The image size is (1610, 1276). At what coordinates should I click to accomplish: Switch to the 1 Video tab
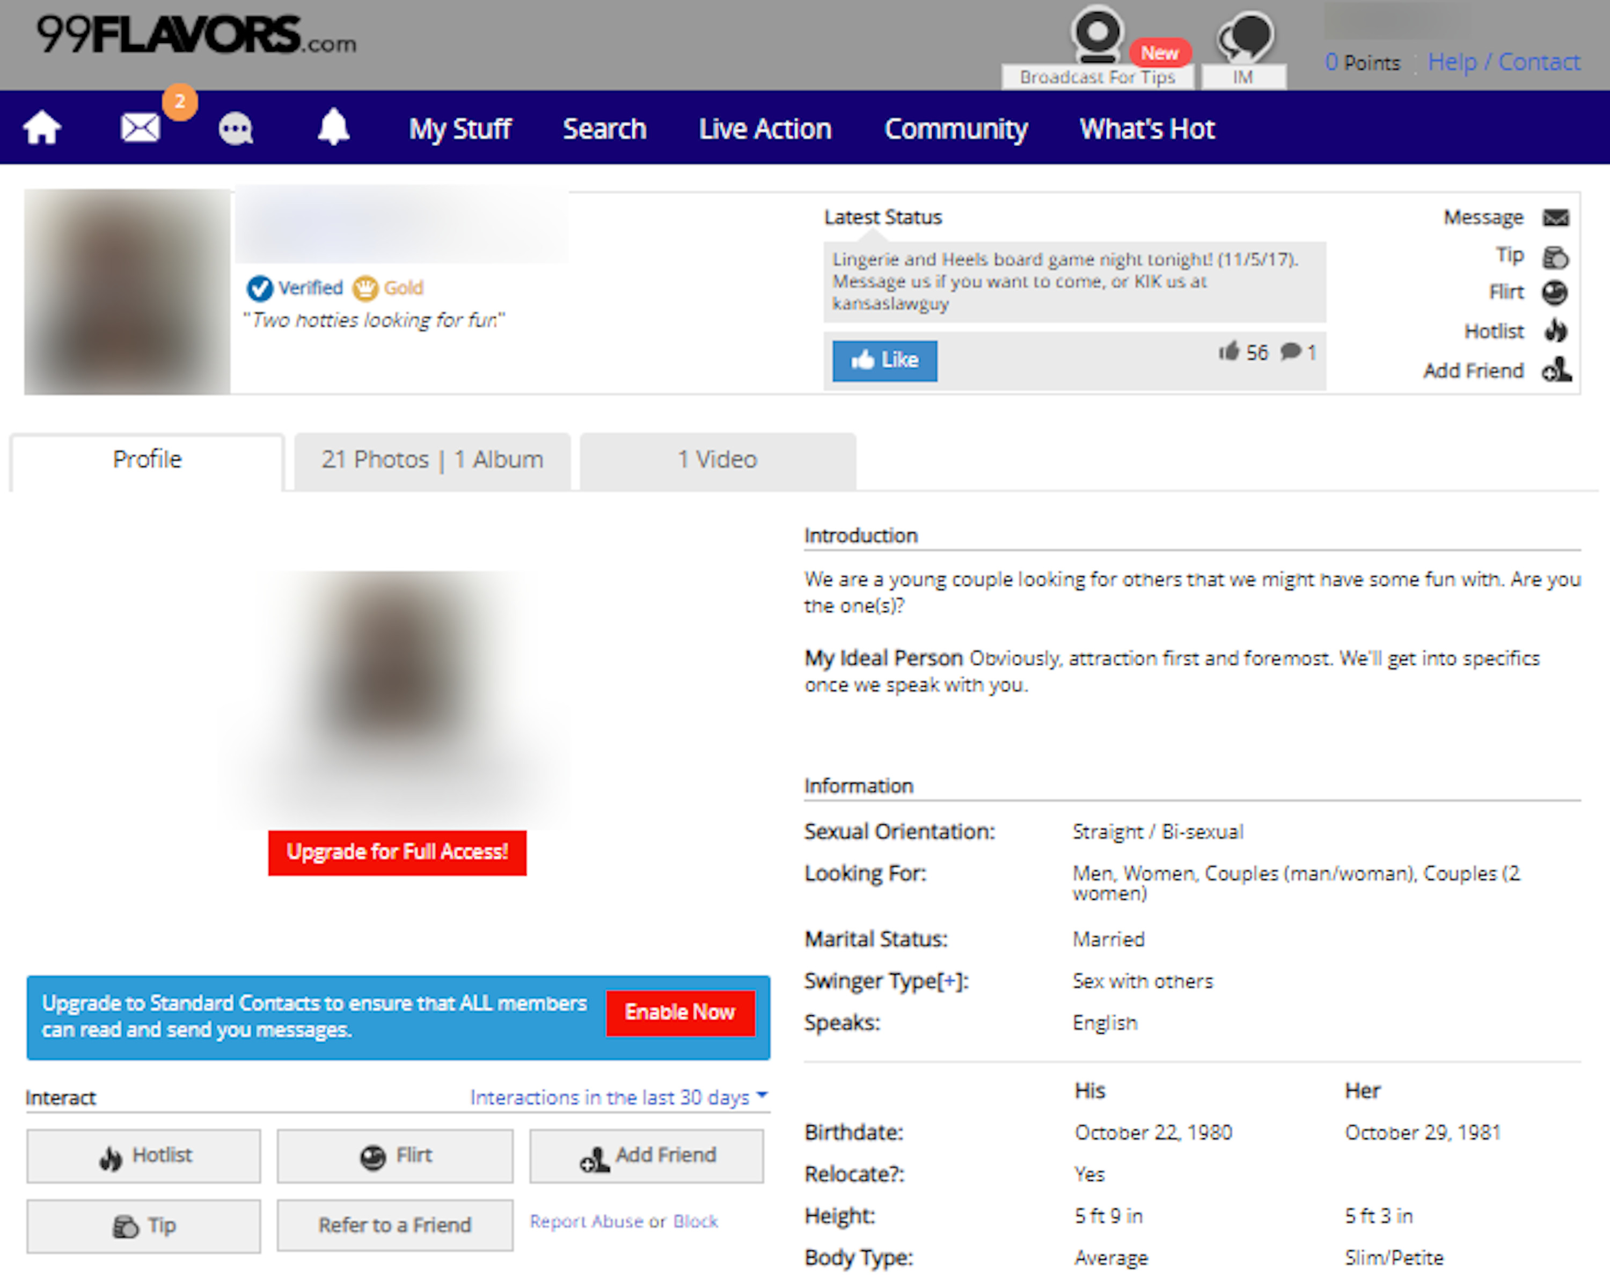pos(717,459)
